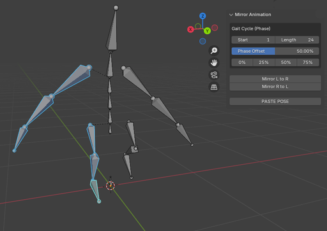The image size is (327, 231).
Task: Click the Start frame field
Action: (253, 40)
